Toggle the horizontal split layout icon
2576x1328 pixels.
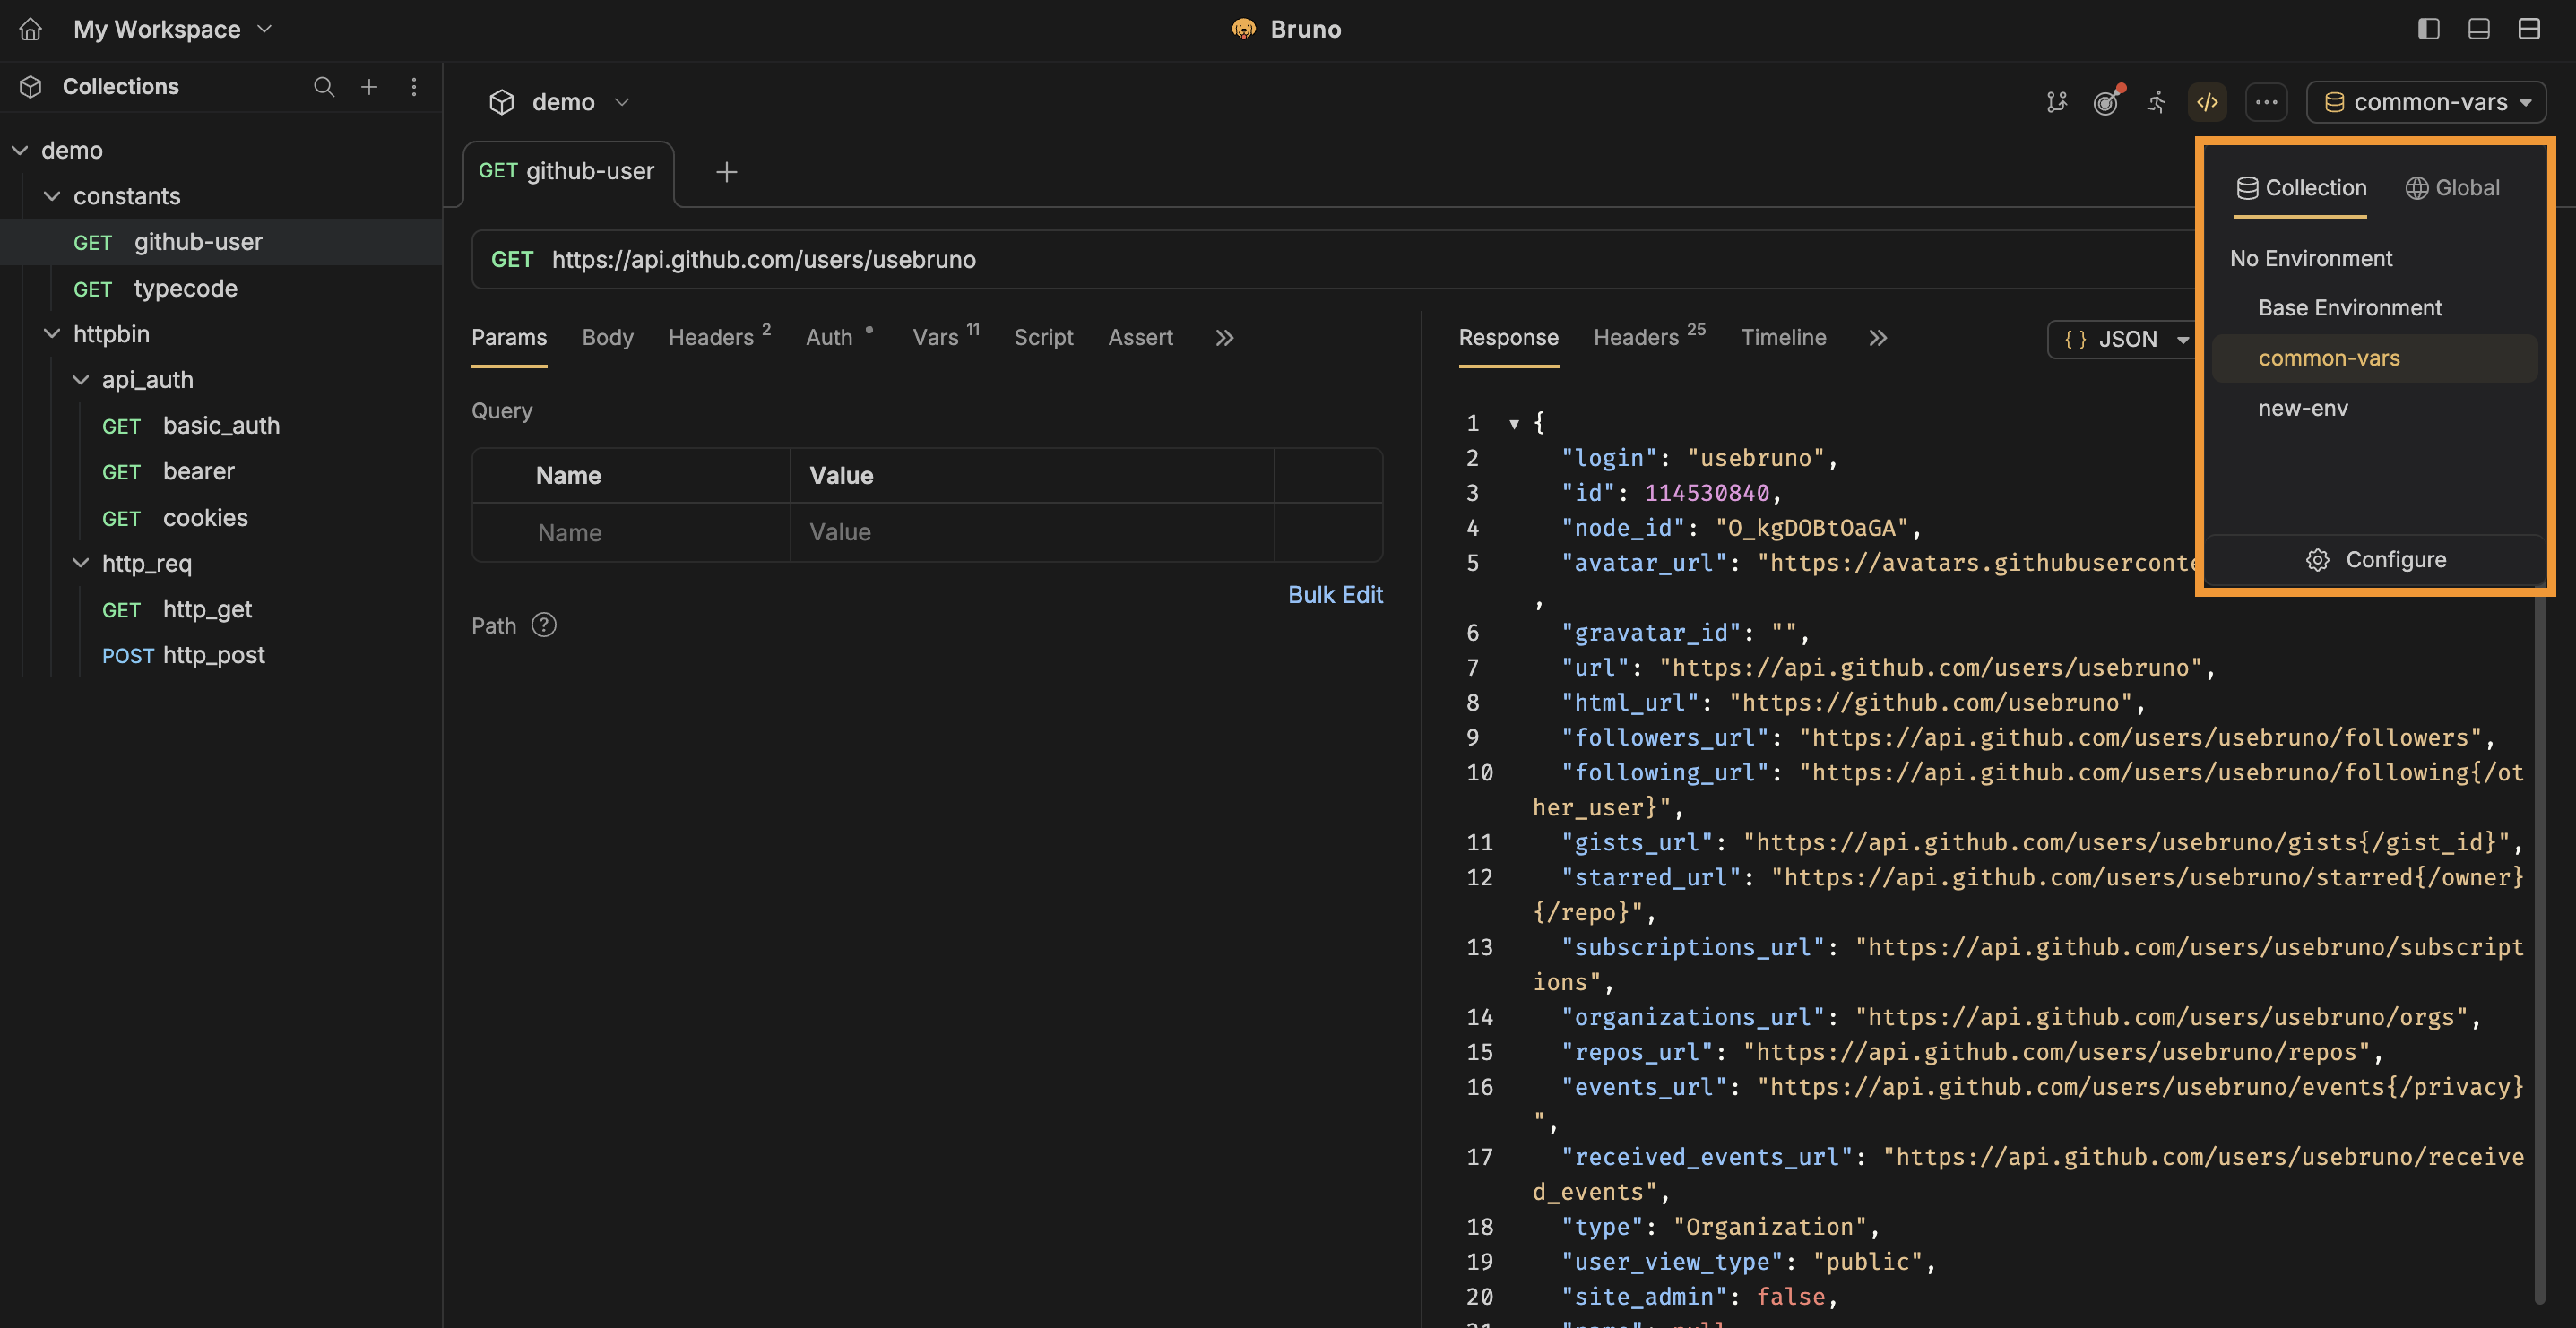[x=2529, y=29]
